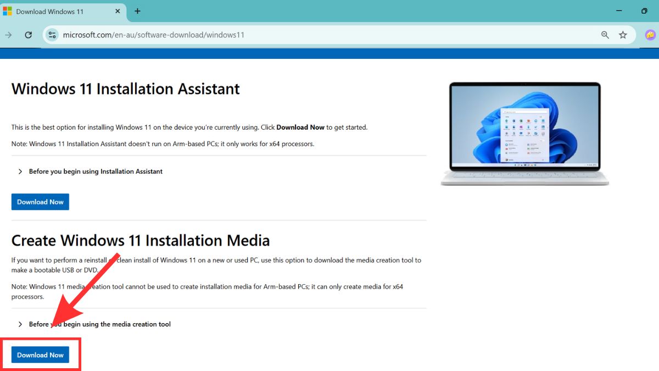Close the Download Windows 11 tab

tap(118, 11)
